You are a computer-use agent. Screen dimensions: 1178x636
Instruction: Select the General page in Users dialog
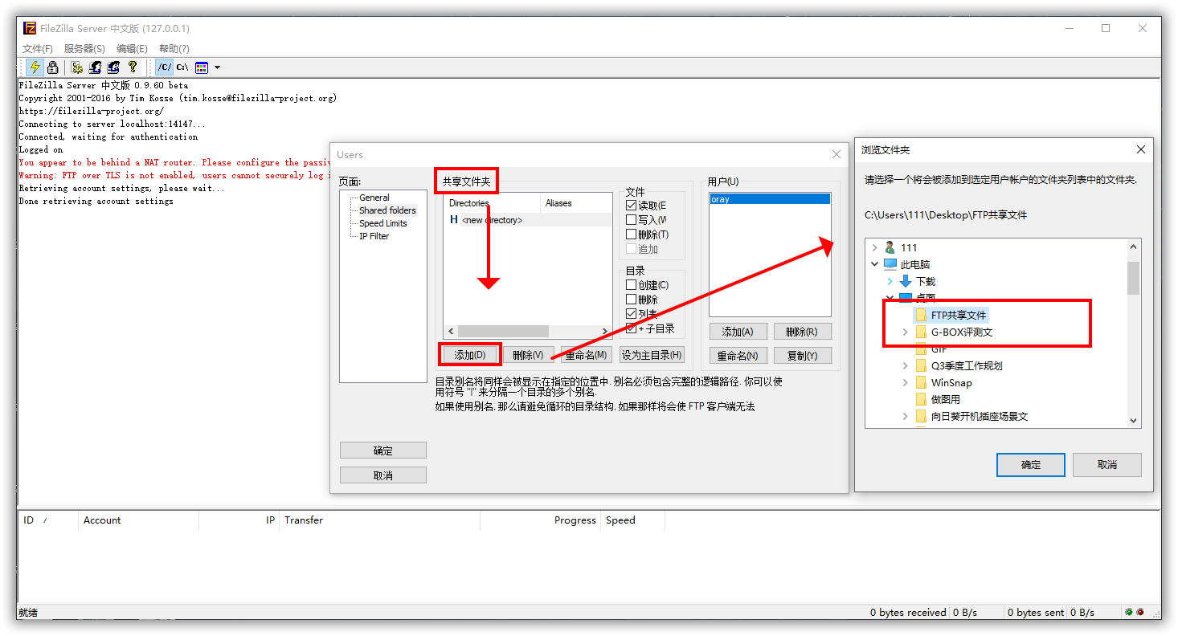[x=374, y=197]
